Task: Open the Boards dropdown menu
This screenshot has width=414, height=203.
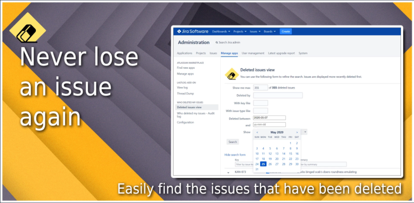Action: tap(269, 31)
